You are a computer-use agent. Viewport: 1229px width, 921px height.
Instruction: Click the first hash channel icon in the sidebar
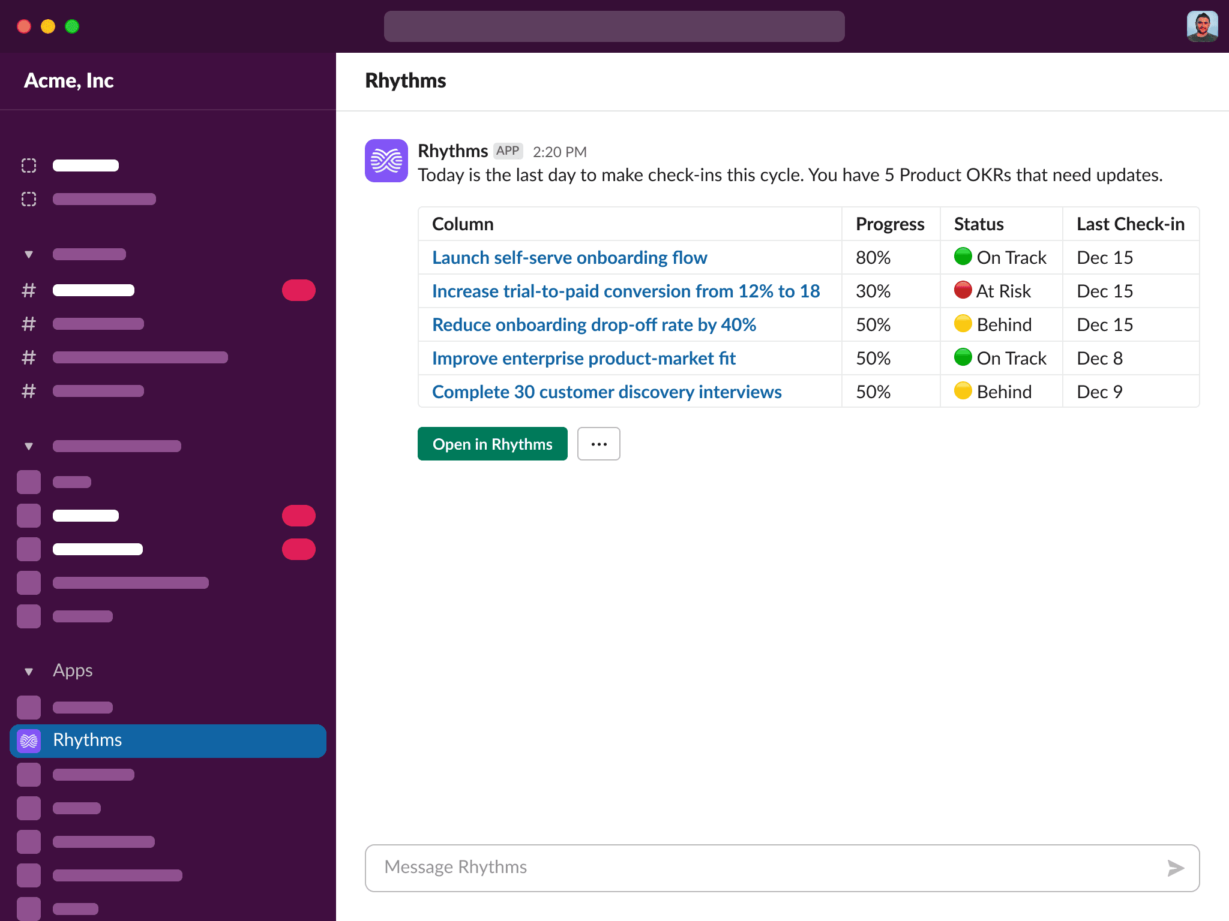click(x=29, y=290)
